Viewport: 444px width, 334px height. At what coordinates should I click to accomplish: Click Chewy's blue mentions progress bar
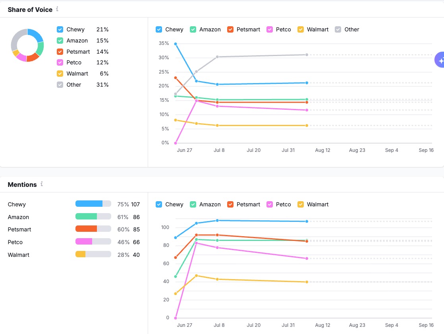point(93,204)
